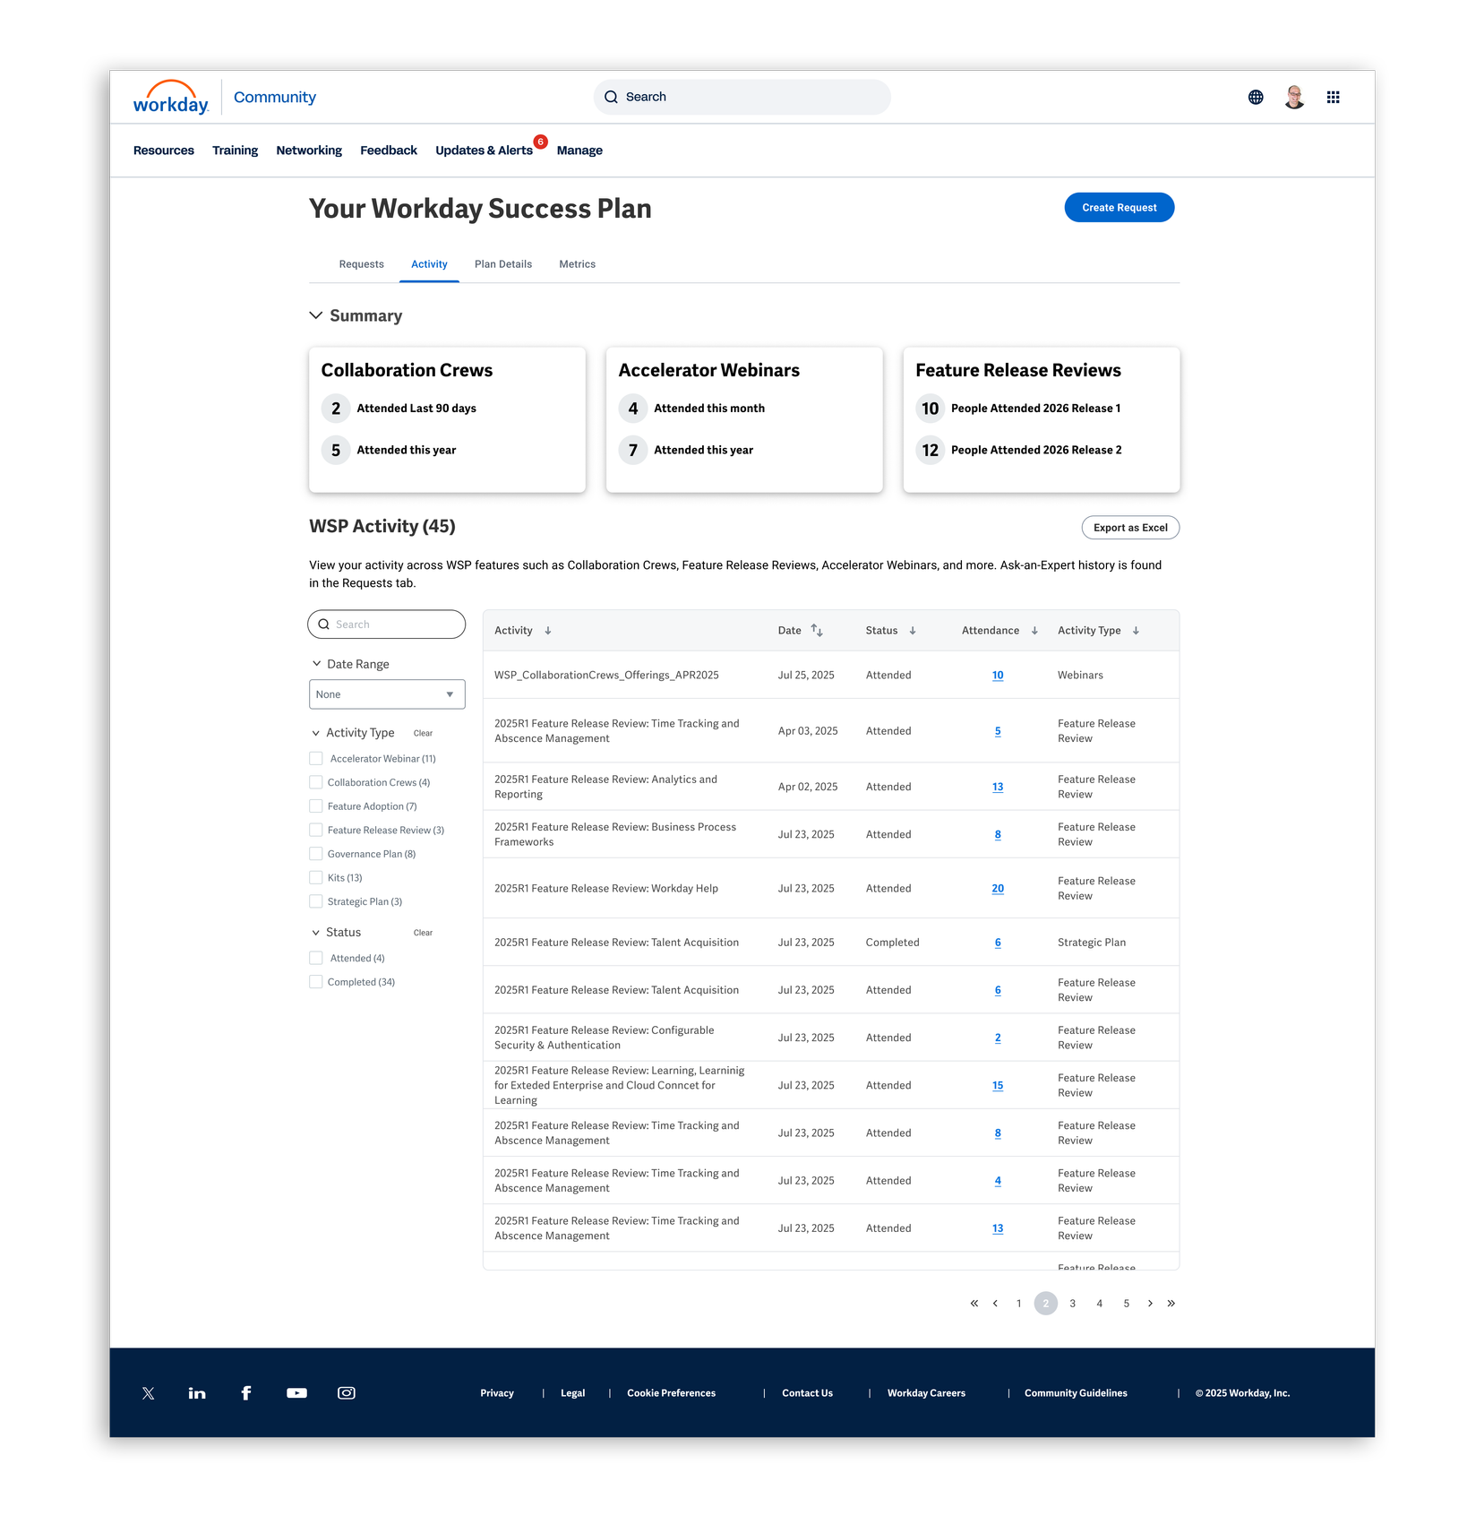This screenshot has height=1516, width=1467.
Task: Switch to the Requests tab
Action: 362,264
